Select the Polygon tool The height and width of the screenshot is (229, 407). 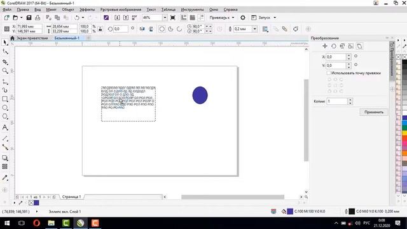coord(5,116)
